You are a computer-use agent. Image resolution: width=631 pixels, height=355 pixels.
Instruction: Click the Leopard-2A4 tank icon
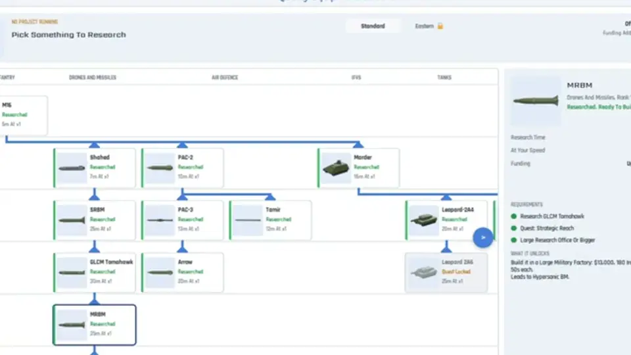(x=424, y=221)
